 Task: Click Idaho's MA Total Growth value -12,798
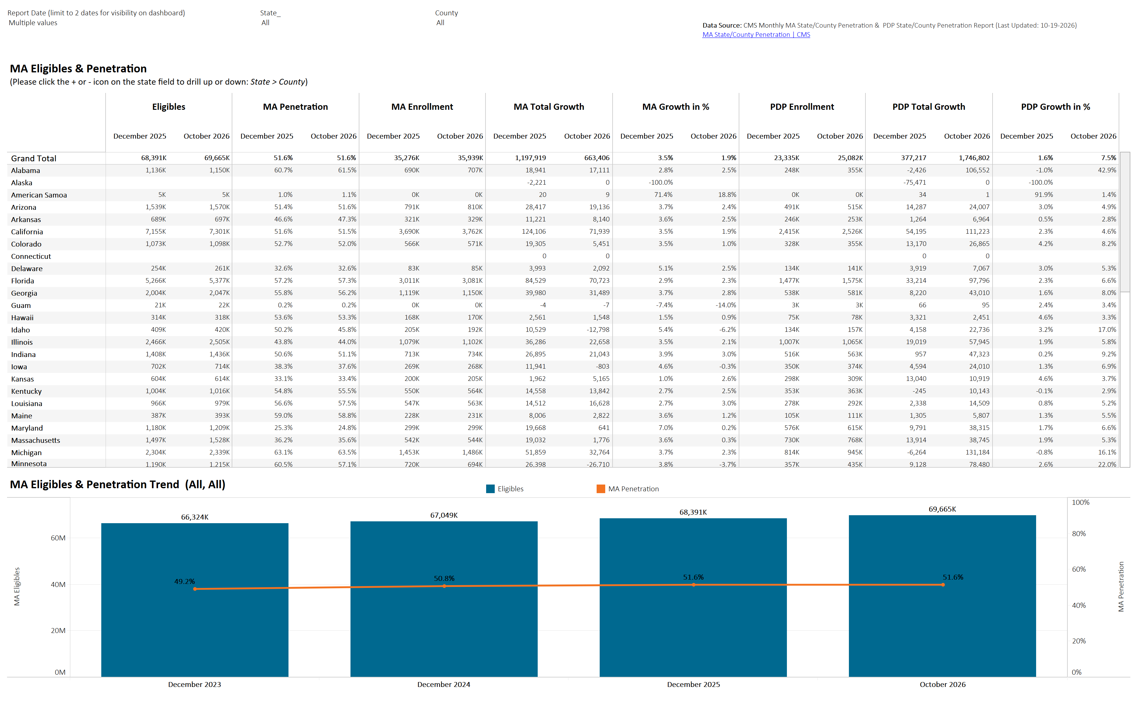[x=598, y=330]
